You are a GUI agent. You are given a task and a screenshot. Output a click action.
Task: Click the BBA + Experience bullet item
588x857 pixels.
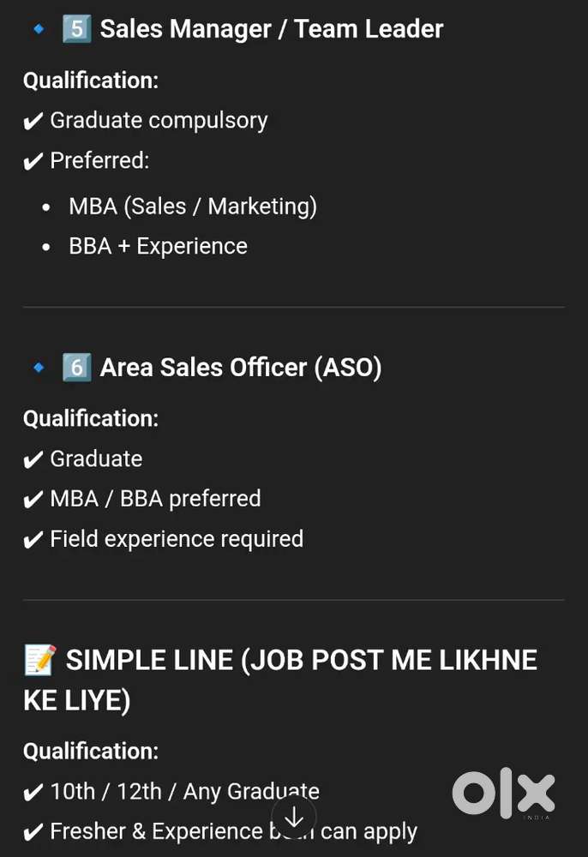coord(158,247)
